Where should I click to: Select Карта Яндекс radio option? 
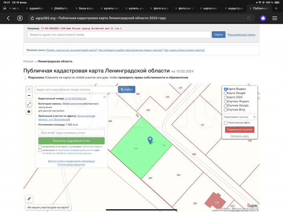(x=226, y=89)
